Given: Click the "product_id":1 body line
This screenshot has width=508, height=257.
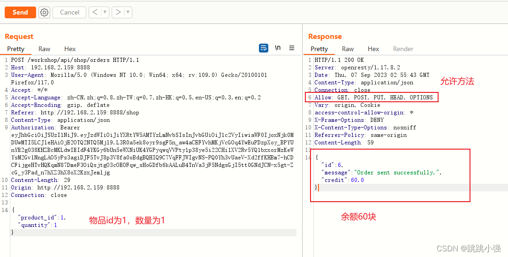Looking at the screenshot, I should pyautogui.click(x=42, y=218).
